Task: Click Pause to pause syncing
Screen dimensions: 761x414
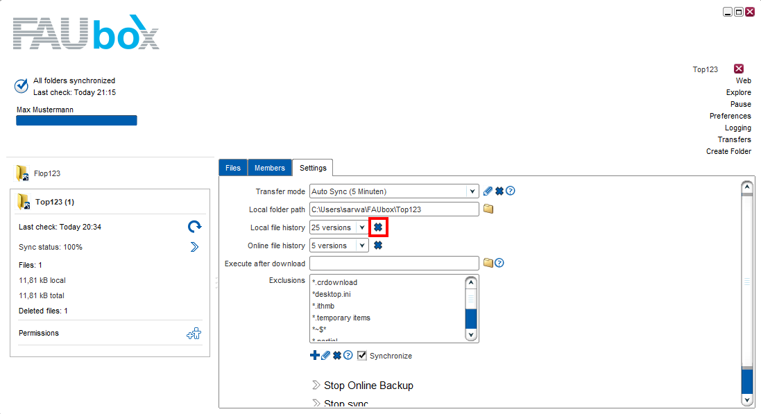Action: click(x=741, y=104)
